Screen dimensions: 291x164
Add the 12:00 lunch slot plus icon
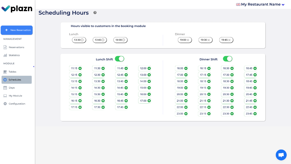pos(149,68)
